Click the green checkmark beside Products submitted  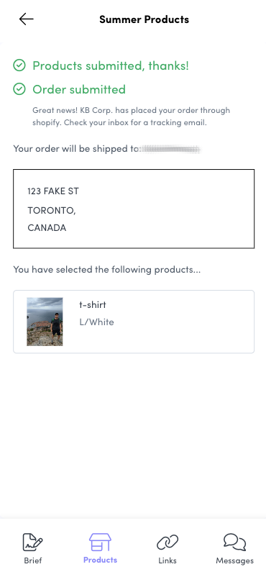(x=19, y=65)
